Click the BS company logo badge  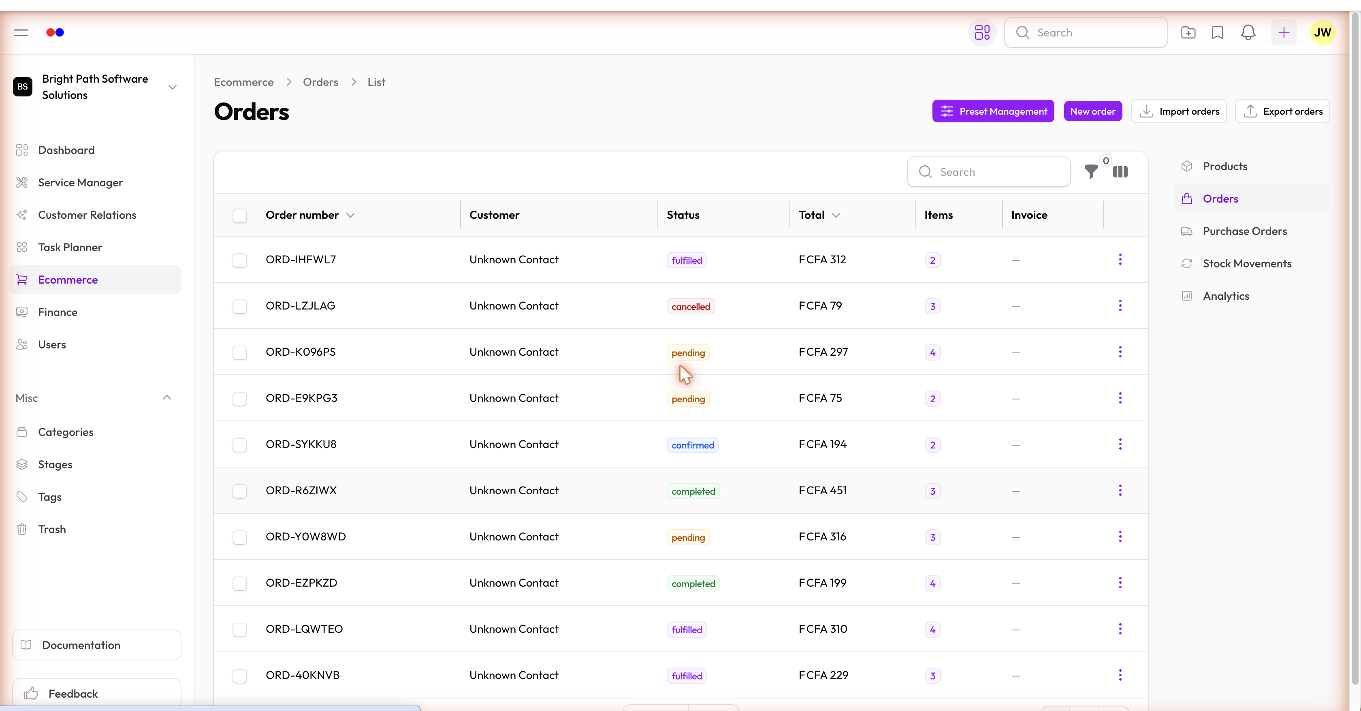(23, 87)
